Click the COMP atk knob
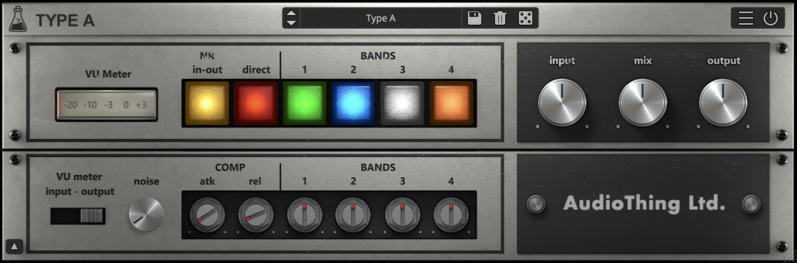Image resolution: width=797 pixels, height=263 pixels. (x=207, y=215)
